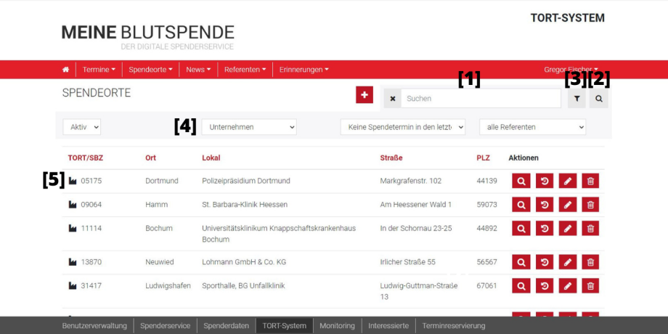Focus the Suchen search field
Viewport: 668px width, 334px height.
tap(481, 99)
